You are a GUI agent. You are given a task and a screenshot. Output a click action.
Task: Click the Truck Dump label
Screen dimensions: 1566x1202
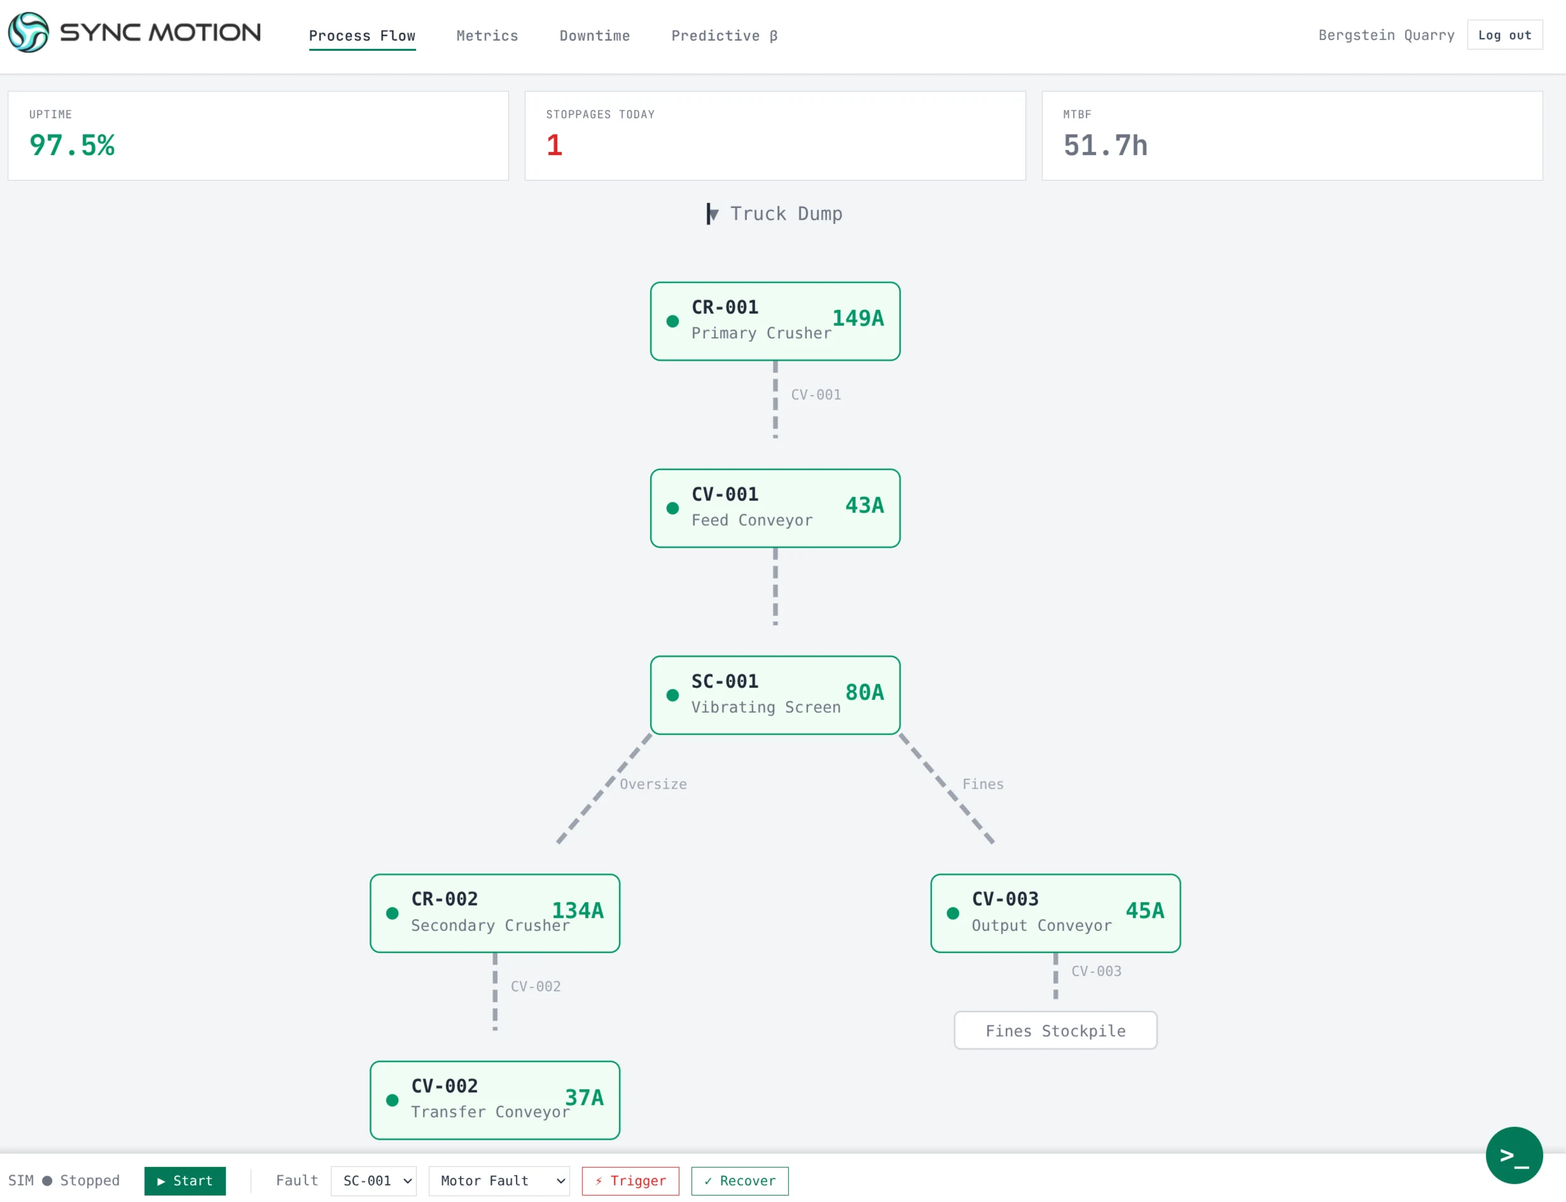tap(786, 214)
